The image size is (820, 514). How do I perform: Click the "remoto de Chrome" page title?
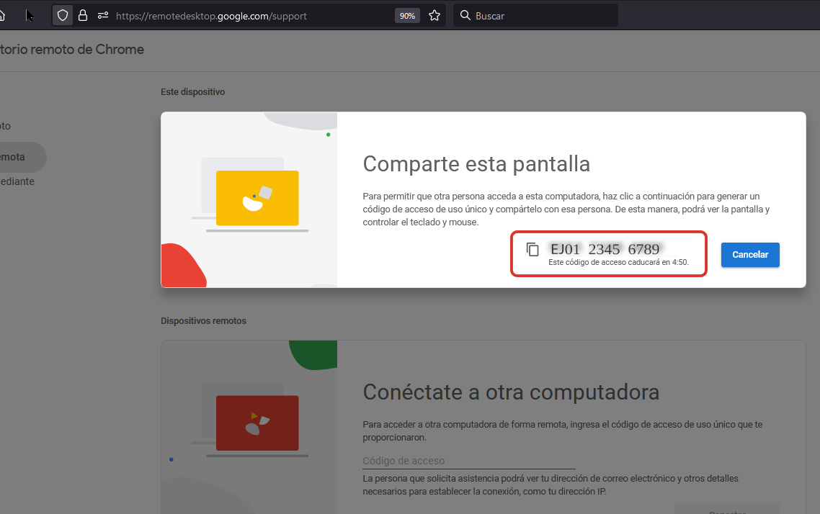coord(72,50)
